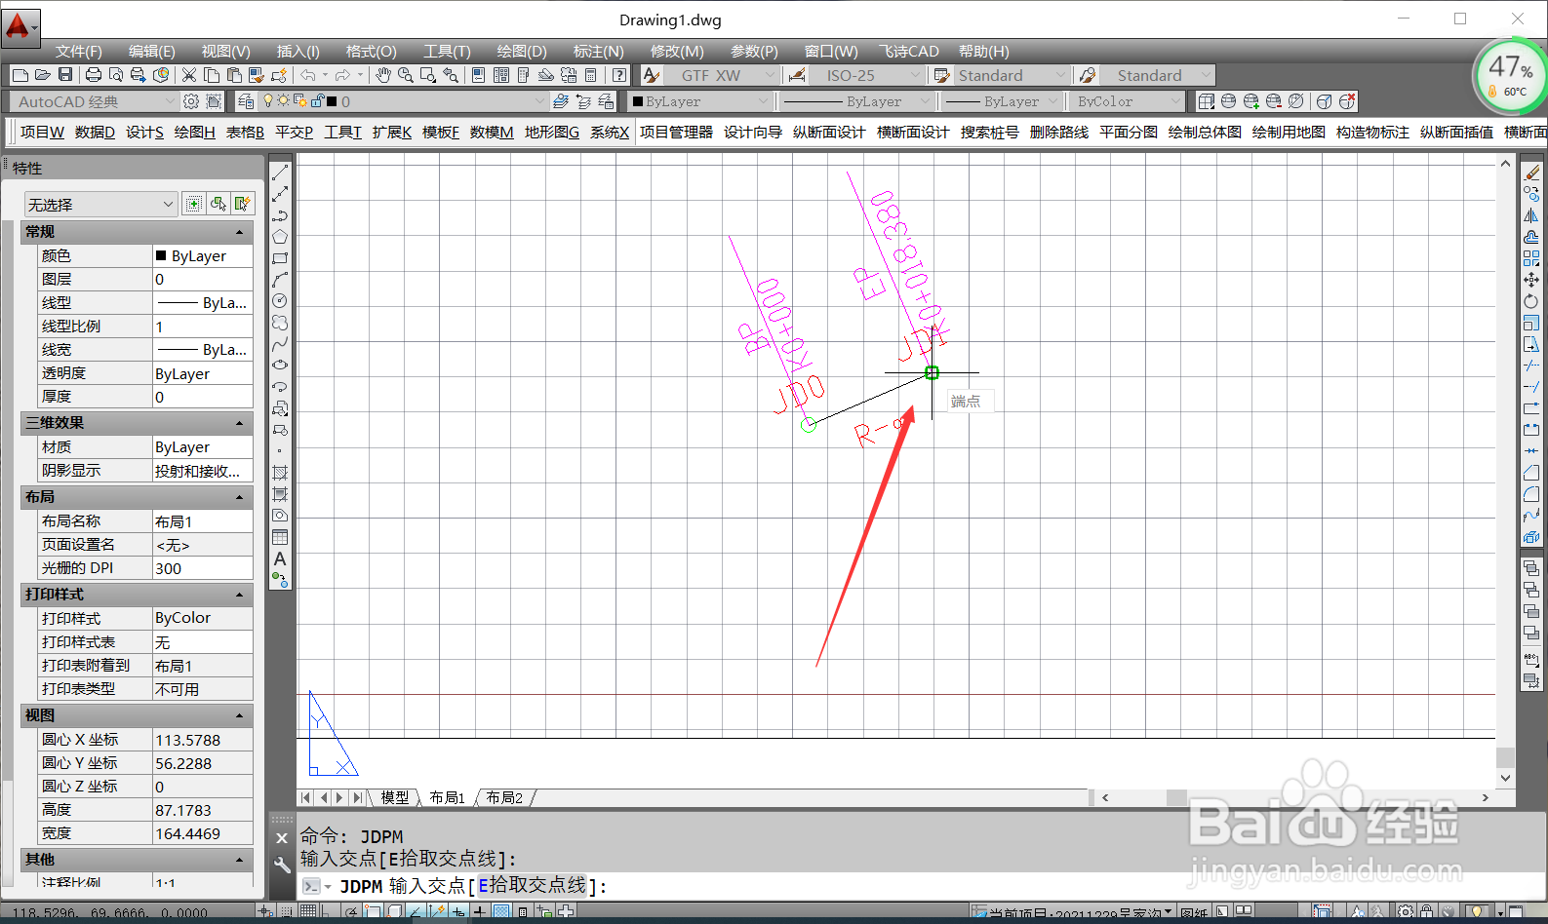This screenshot has width=1548, height=924.
Task: Open the 文件(F) menu
Action: [78, 52]
